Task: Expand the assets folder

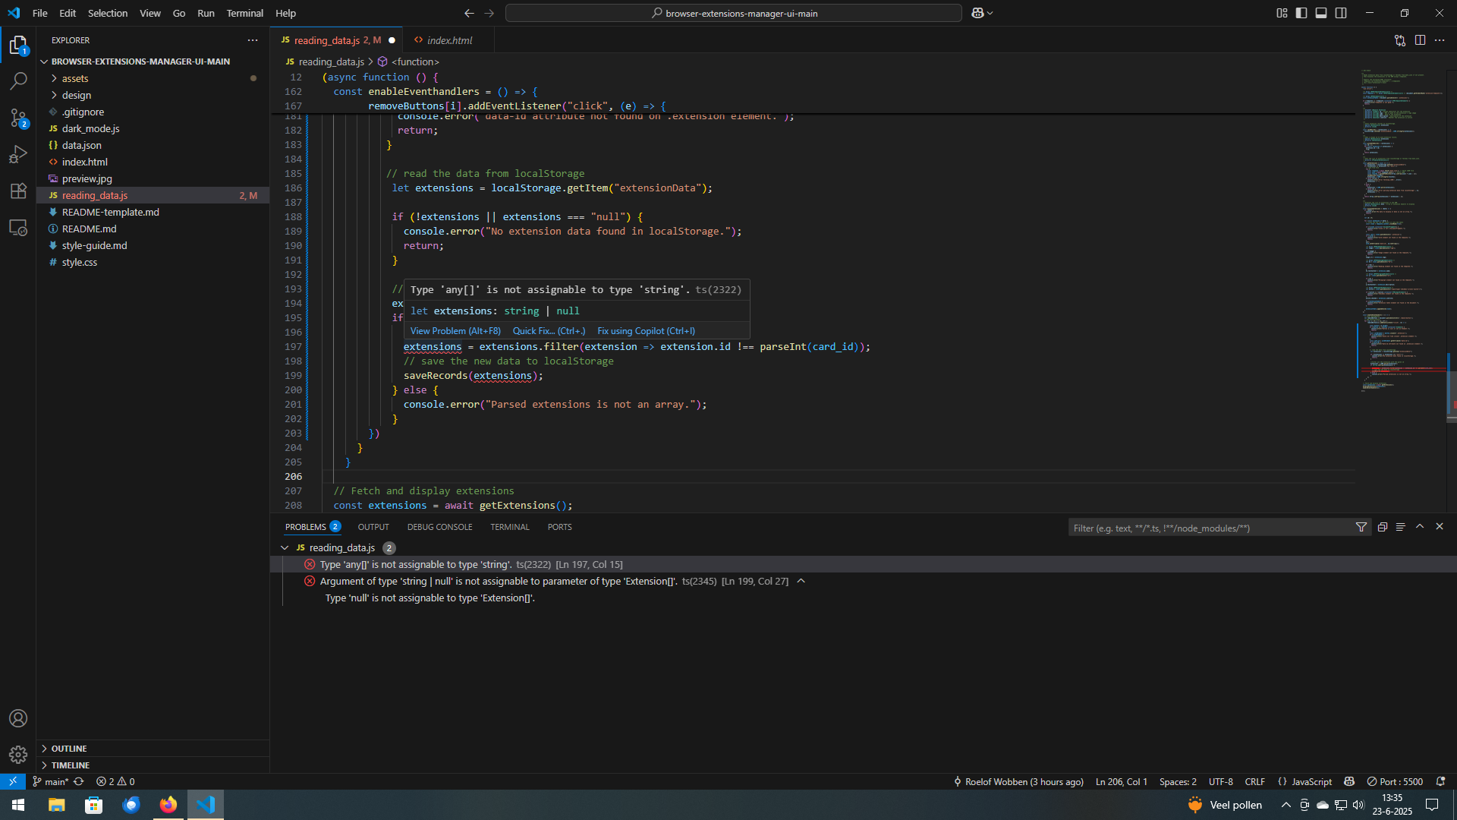Action: click(74, 78)
